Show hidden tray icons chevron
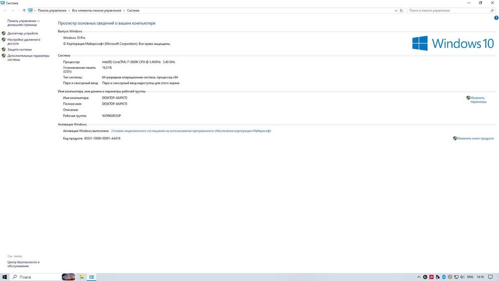499x281 pixels. (x=419, y=277)
